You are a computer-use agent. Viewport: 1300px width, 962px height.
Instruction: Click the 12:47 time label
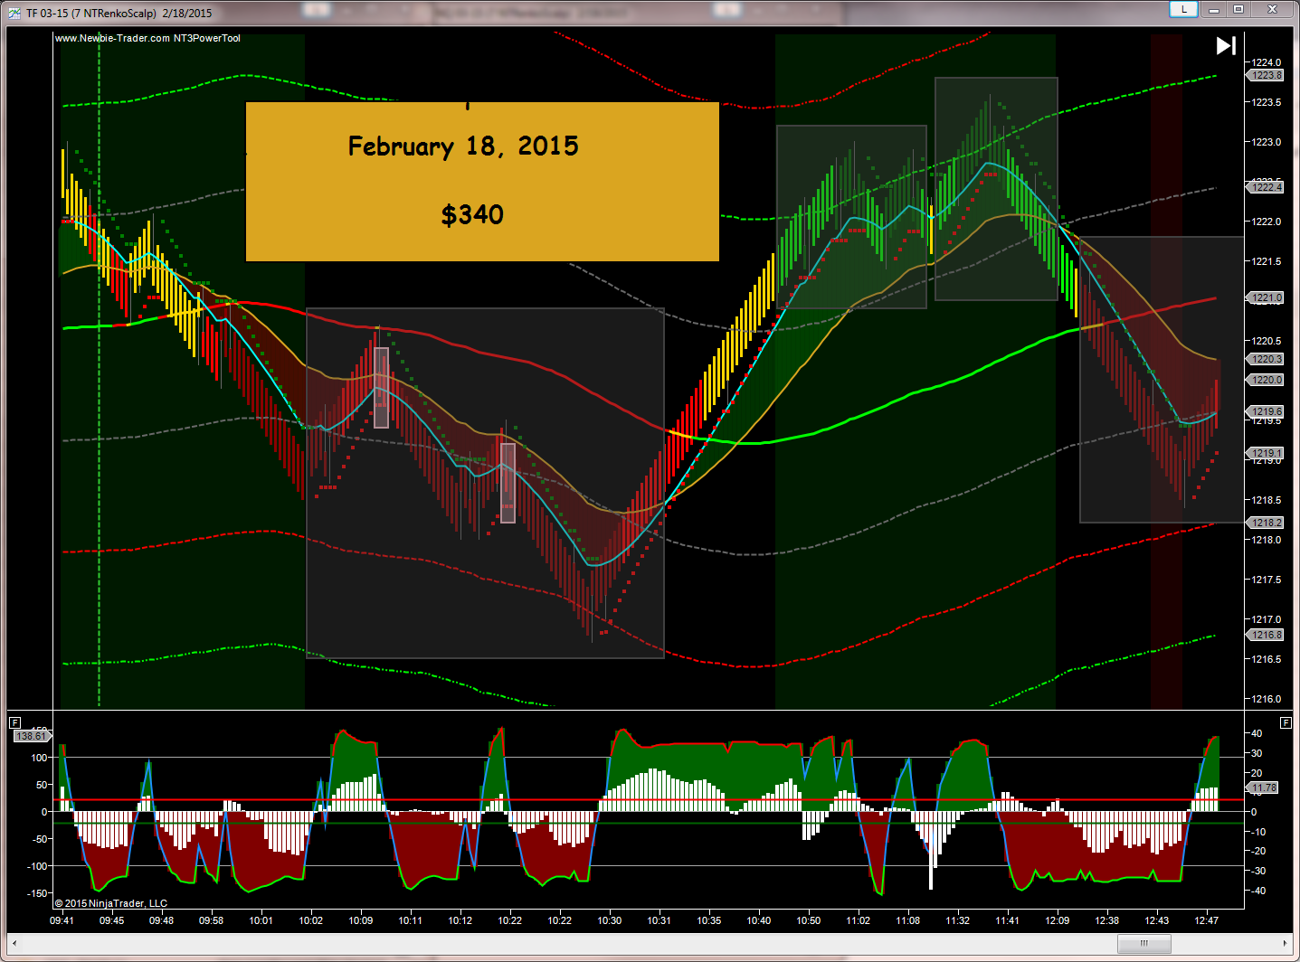pyautogui.click(x=1206, y=920)
